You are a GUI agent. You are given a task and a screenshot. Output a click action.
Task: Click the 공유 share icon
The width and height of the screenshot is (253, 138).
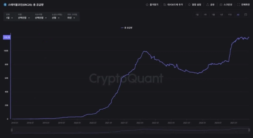click(x=207, y=5)
